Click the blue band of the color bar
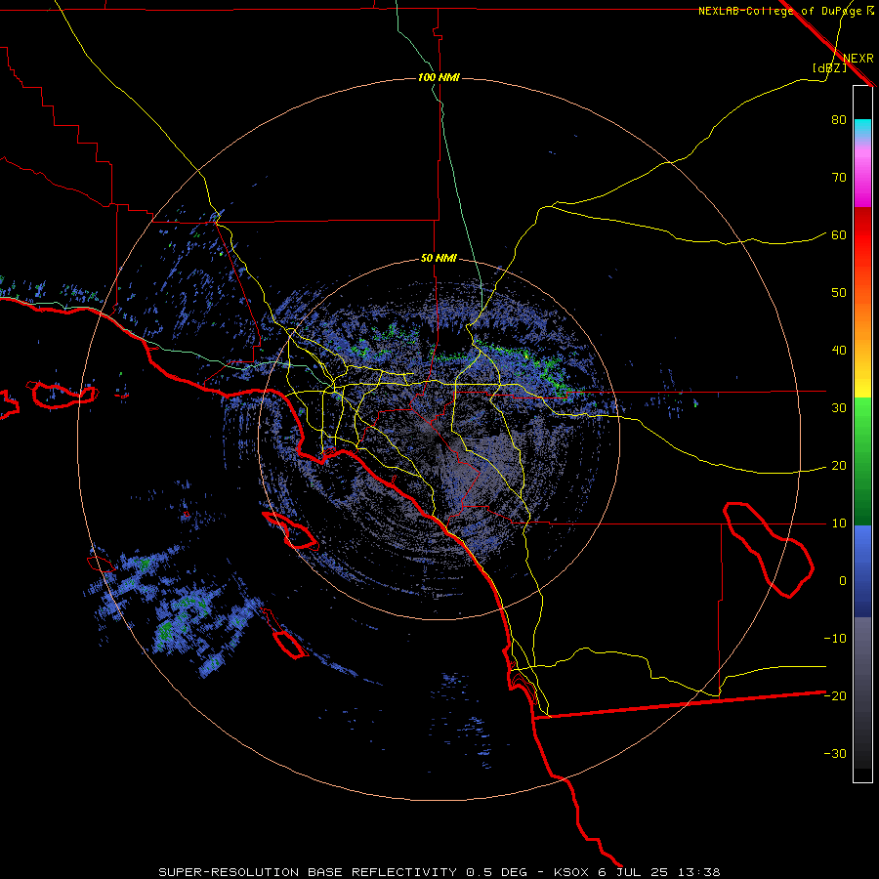This screenshot has height=879, width=879. (x=862, y=571)
